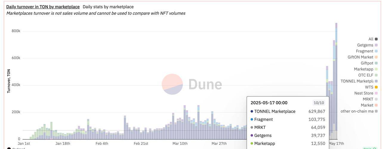Screen dimensions: 382x149
Task: Click the 39,737 value in the tooltip
Action: (x=318, y=136)
